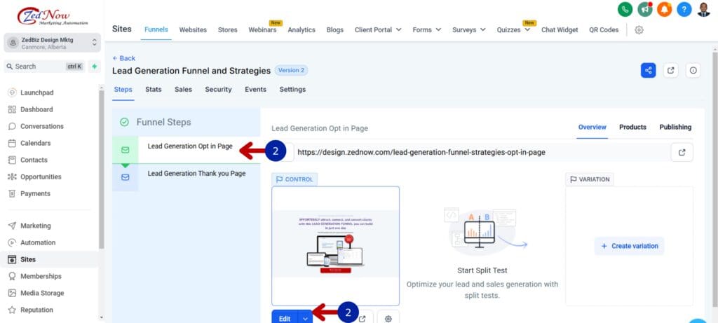This screenshot has height=323, width=718.
Task: Open QR Codes tab
Action: coord(604,29)
